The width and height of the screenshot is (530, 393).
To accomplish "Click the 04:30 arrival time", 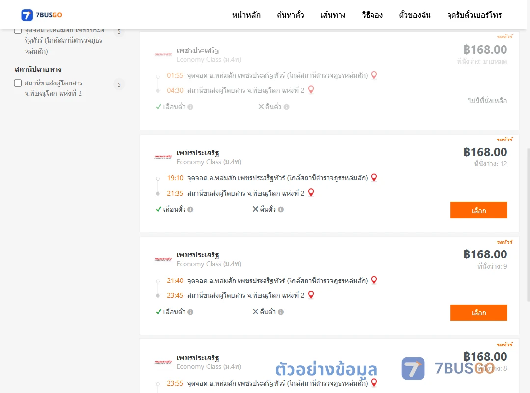I will 175,91.
